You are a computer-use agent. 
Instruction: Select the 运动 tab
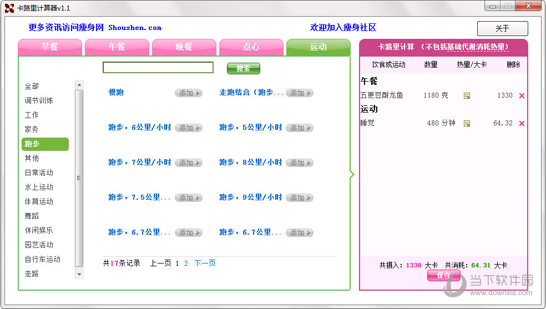318,47
